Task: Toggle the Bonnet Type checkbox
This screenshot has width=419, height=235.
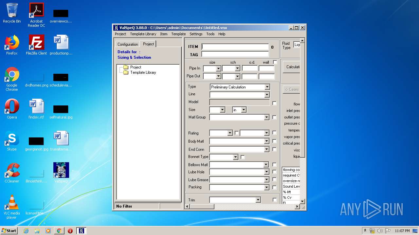Action: tap(243, 157)
